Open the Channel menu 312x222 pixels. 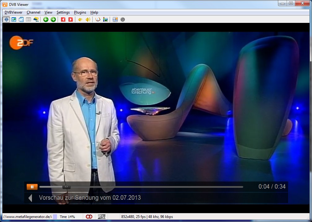click(x=33, y=12)
